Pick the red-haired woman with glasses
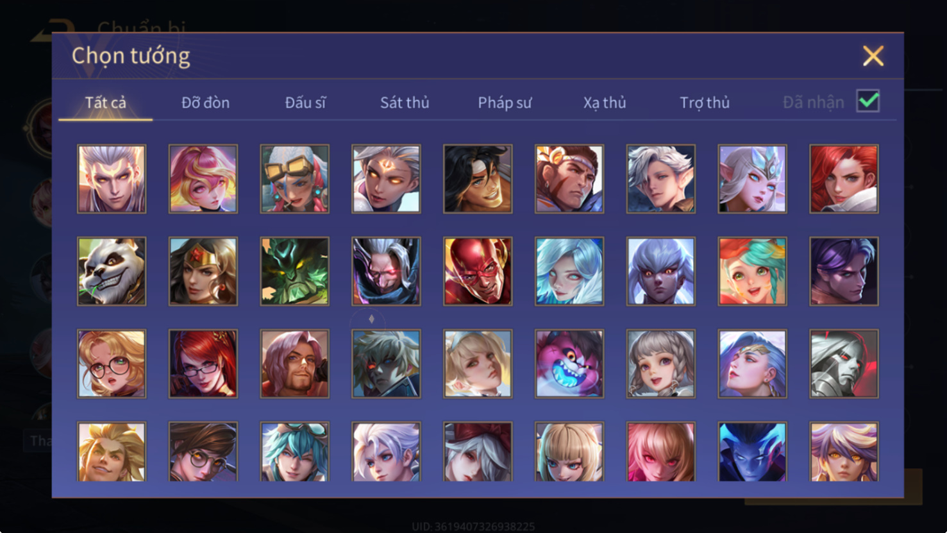 [203, 364]
